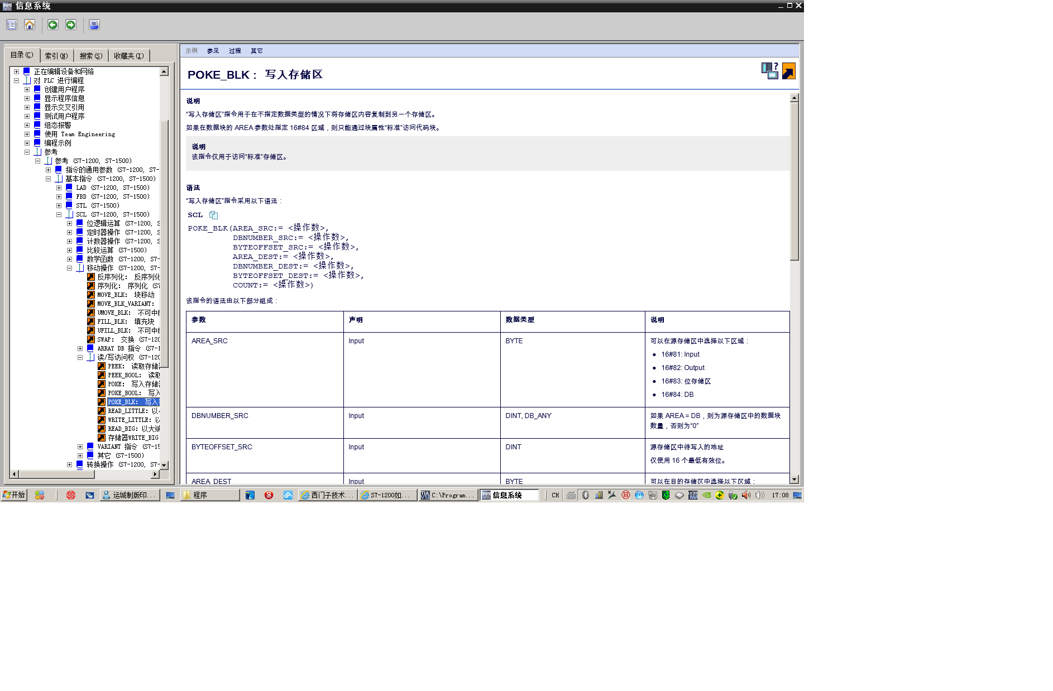This screenshot has width=1053, height=691.
Task: Expand the 编程示例 node
Action: pos(27,143)
